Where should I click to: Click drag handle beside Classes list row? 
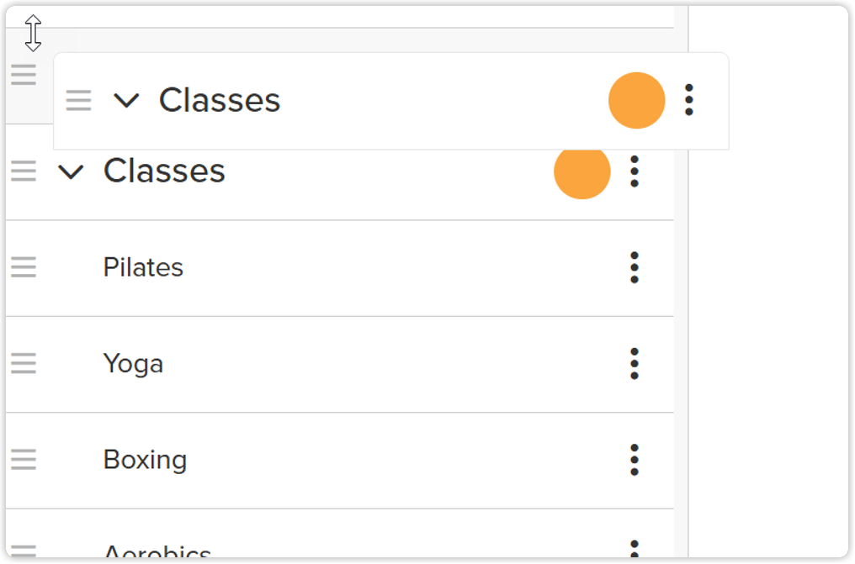(x=24, y=171)
